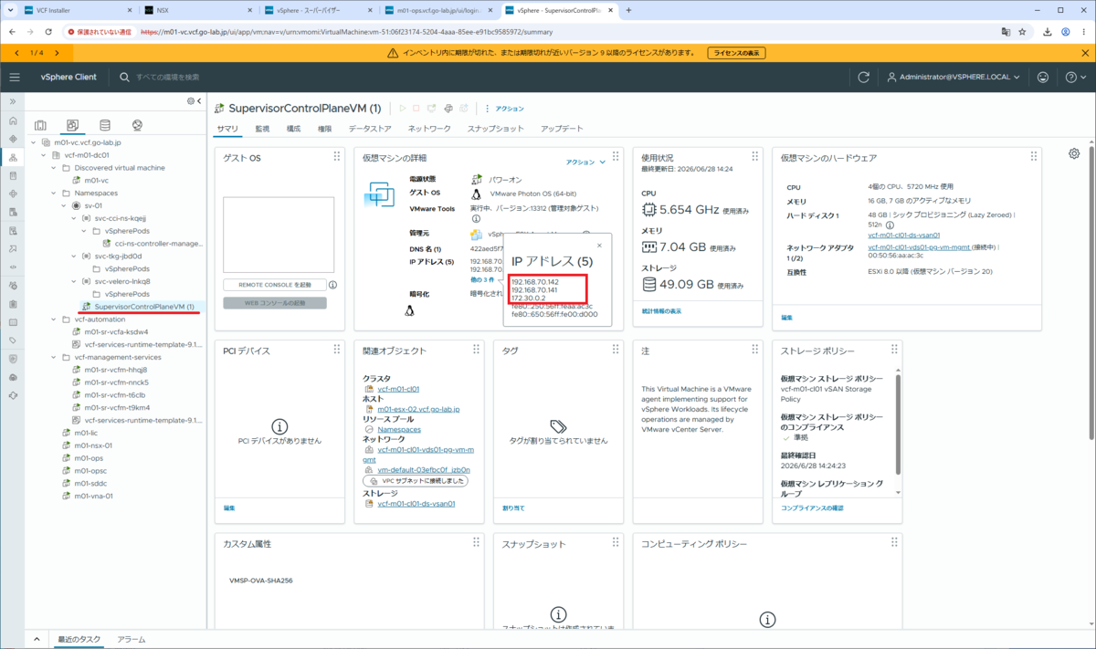Open the Networking inventory view icon

point(137,125)
